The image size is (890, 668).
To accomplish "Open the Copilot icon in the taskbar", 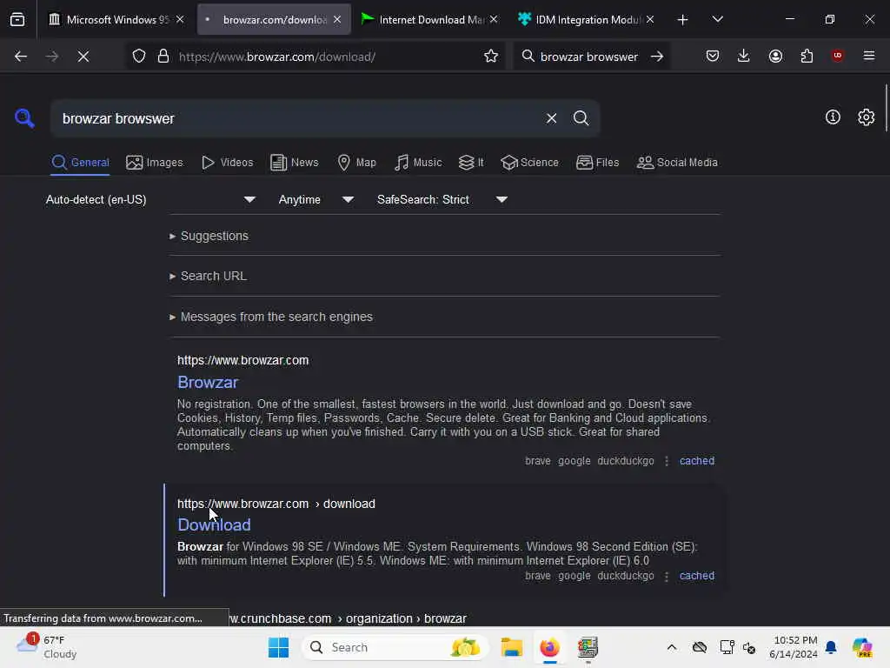I will tap(863, 647).
